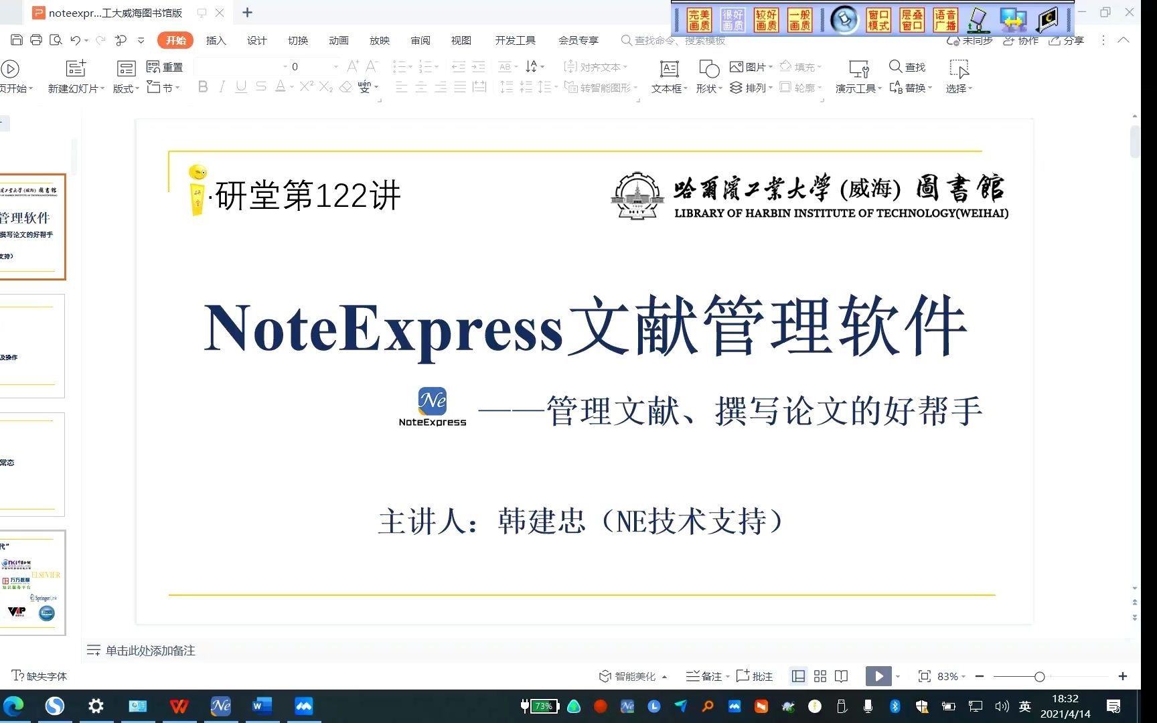The height and width of the screenshot is (723, 1157).
Task: Select 完美画质 quality in floating toolbar
Action: [x=699, y=20]
